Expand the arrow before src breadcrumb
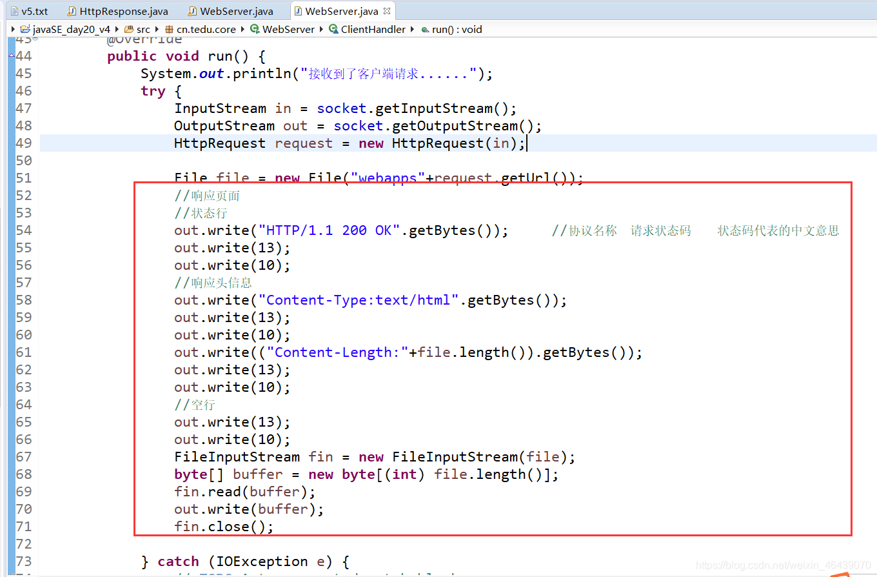Screen dimensions: 877x577 (117, 29)
